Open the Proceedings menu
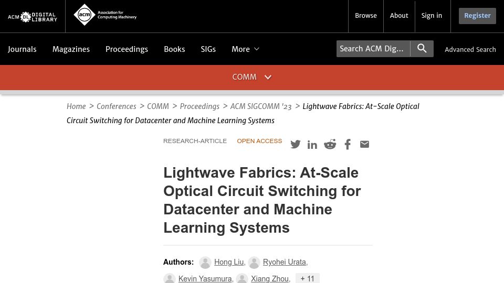 [x=127, y=49]
